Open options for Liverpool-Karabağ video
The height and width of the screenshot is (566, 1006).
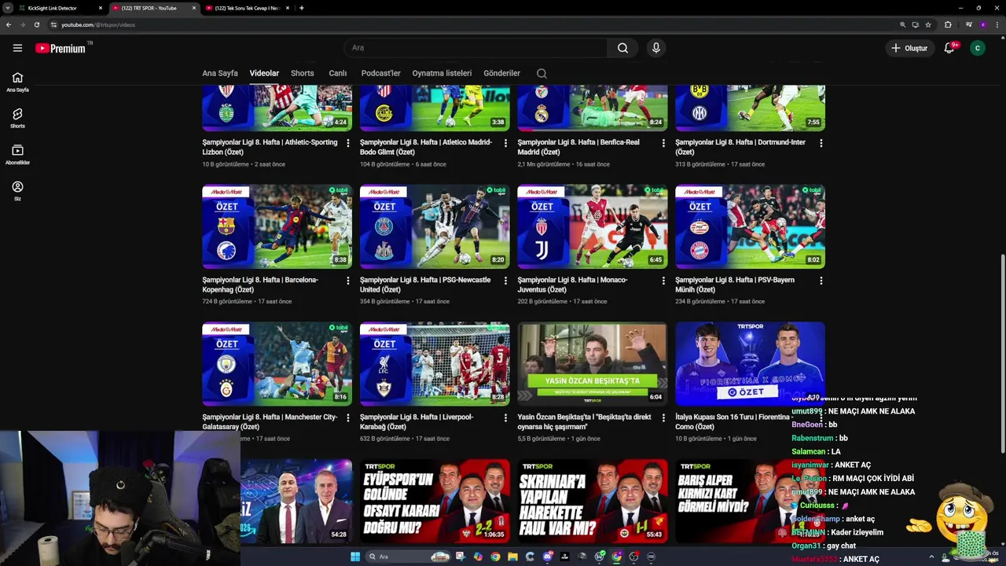coord(505,418)
